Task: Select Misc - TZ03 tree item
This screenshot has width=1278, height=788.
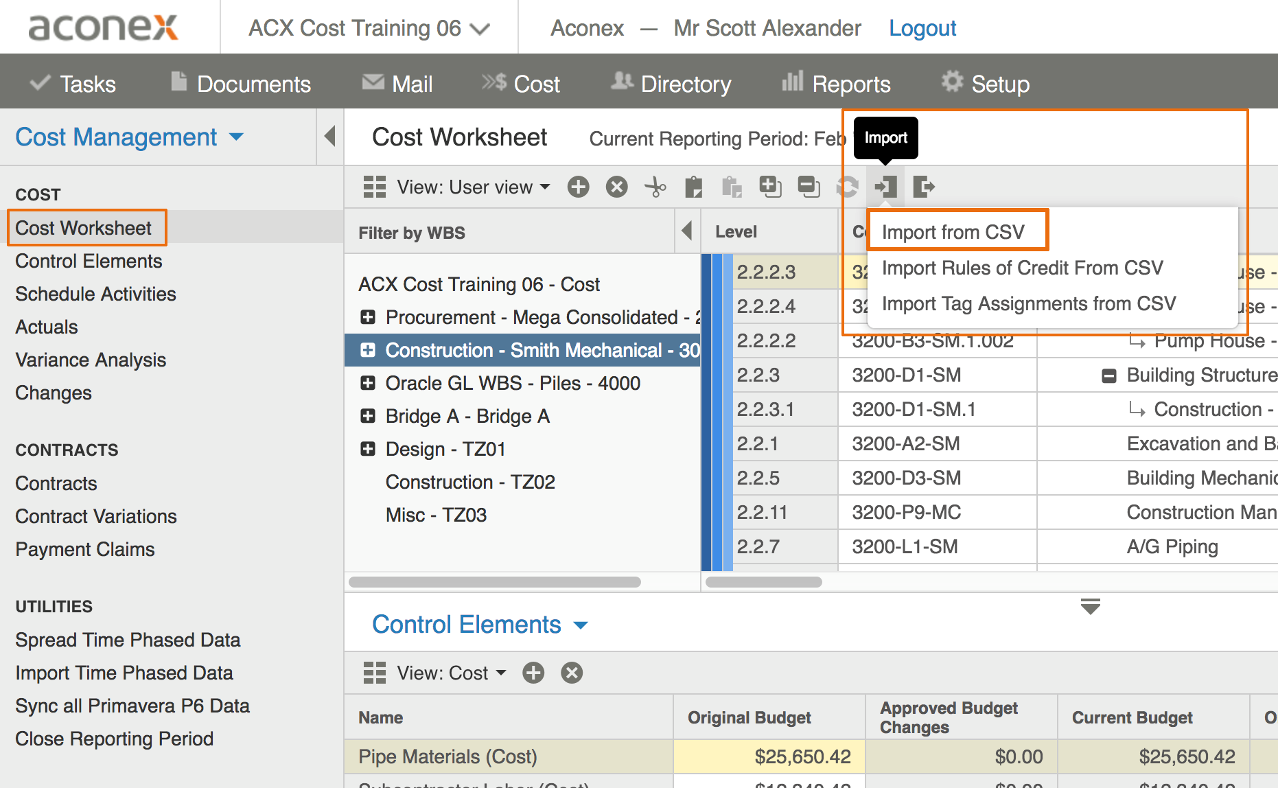Action: 436,515
